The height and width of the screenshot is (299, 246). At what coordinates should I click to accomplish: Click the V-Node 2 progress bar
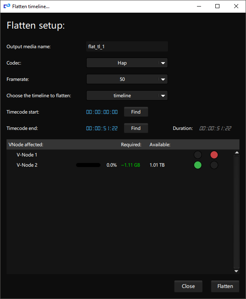88,165
